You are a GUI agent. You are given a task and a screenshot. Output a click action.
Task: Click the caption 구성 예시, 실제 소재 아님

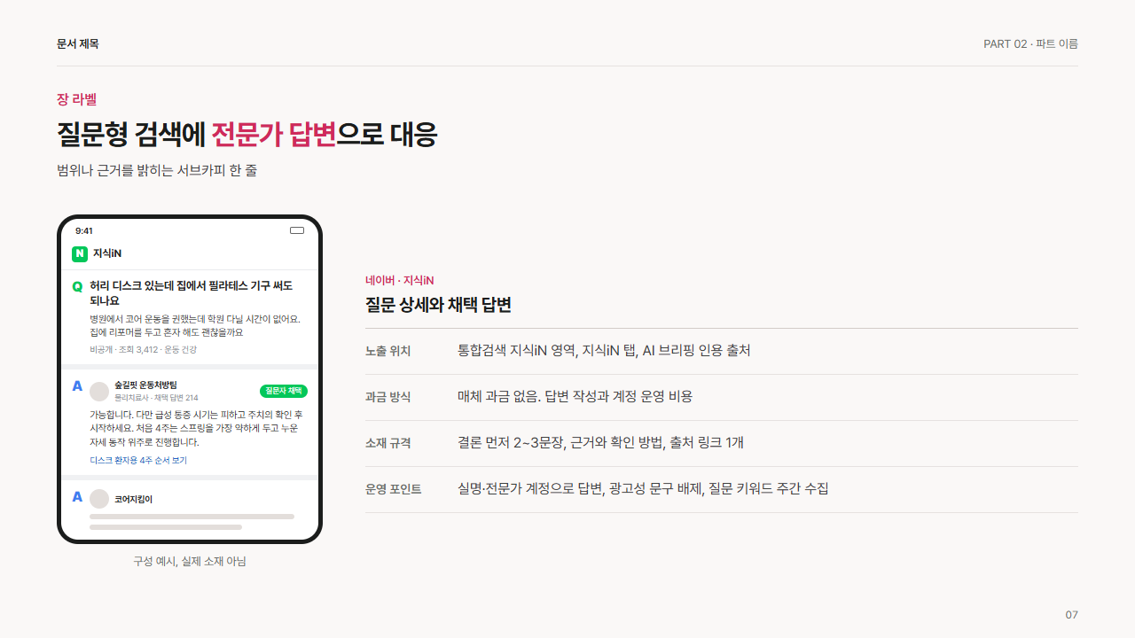pyautogui.click(x=190, y=561)
